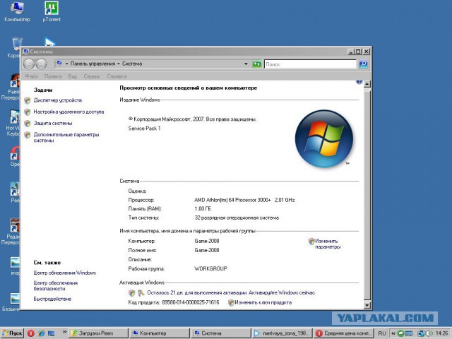Switch to mertvaya_zona taskbar button
Image resolution: width=452 pixels, height=339 pixels.
pyautogui.click(x=282, y=333)
